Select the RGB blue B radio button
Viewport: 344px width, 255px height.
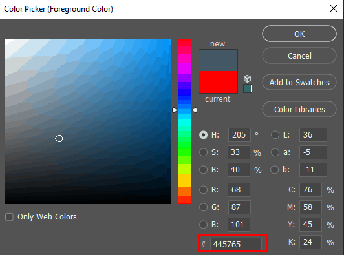pyautogui.click(x=204, y=225)
